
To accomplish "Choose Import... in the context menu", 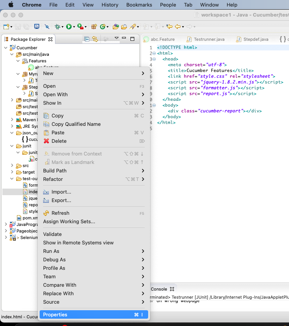I will click(94, 192).
